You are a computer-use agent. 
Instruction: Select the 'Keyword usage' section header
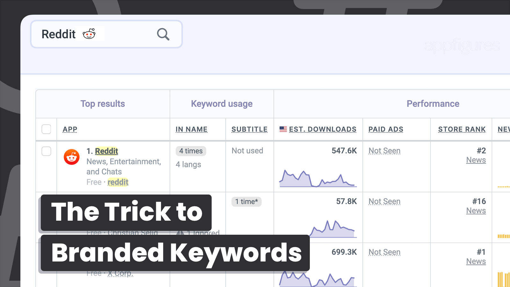pos(222,103)
